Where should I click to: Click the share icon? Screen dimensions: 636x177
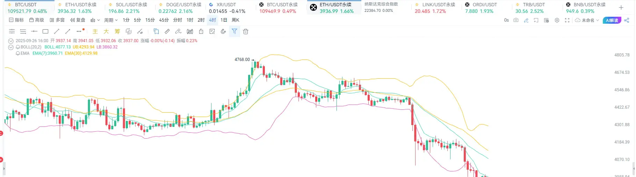coord(627,20)
